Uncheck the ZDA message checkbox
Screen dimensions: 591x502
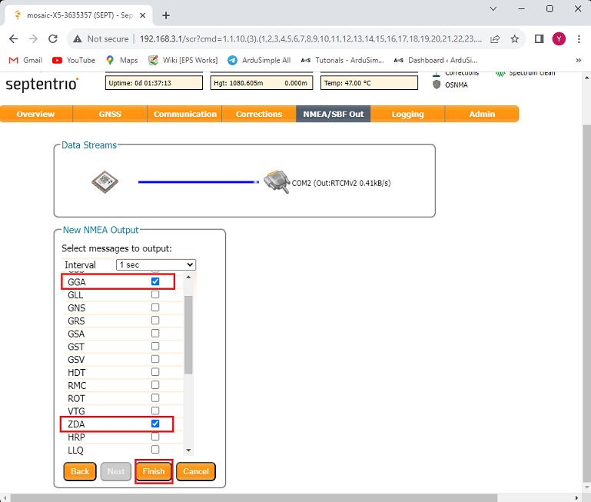pos(155,424)
